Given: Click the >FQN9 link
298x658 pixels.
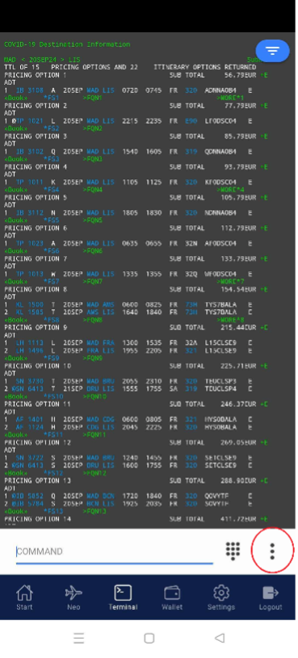Looking at the screenshot, I should coord(92,358).
